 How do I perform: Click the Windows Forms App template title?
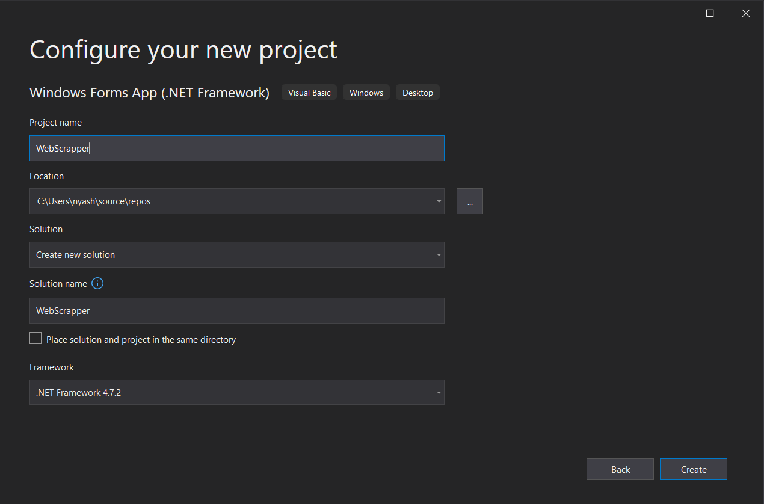pos(149,93)
